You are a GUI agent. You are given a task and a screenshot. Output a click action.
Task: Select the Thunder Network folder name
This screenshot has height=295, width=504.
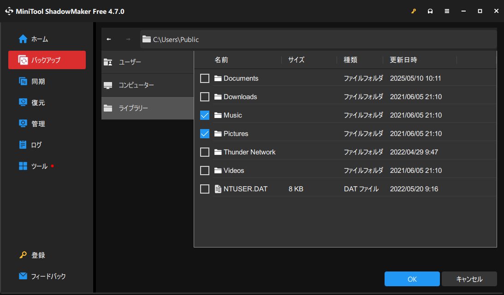pos(249,152)
